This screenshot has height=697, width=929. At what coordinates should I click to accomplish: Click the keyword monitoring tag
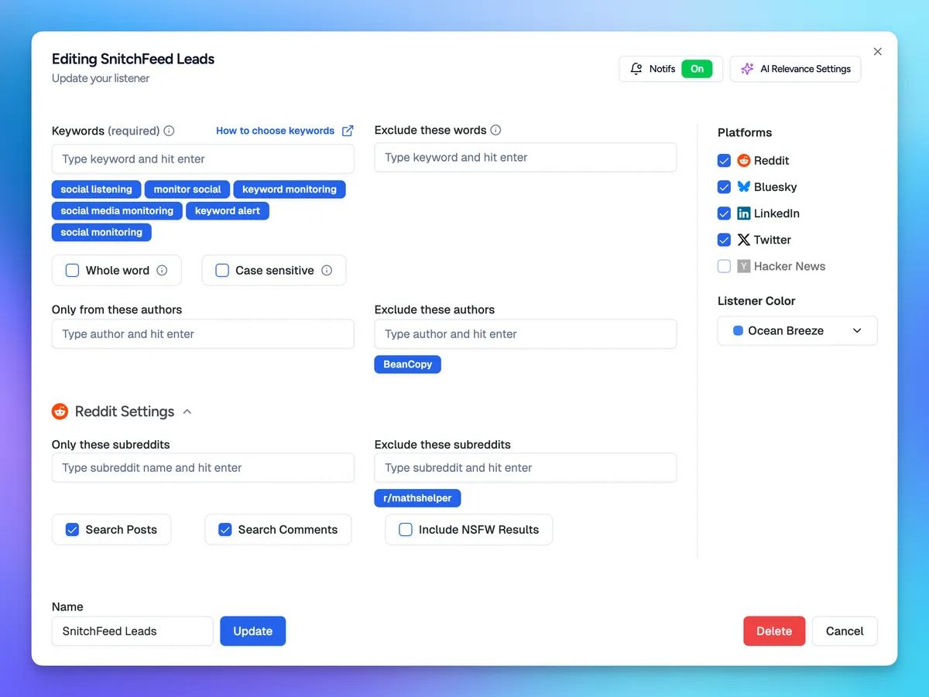(290, 190)
